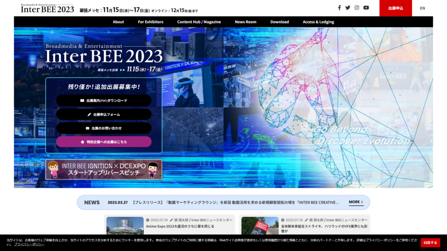Click the clock icon beside 2023.07.19
The height and width of the screenshot is (251, 447).
click(148, 220)
